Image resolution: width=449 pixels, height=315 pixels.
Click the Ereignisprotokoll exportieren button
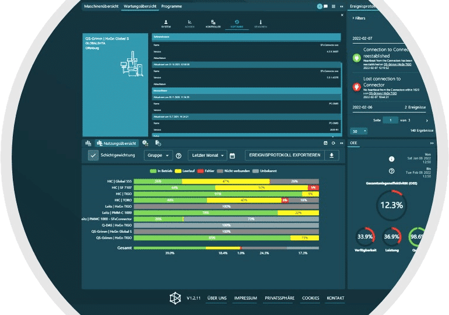coord(285,155)
